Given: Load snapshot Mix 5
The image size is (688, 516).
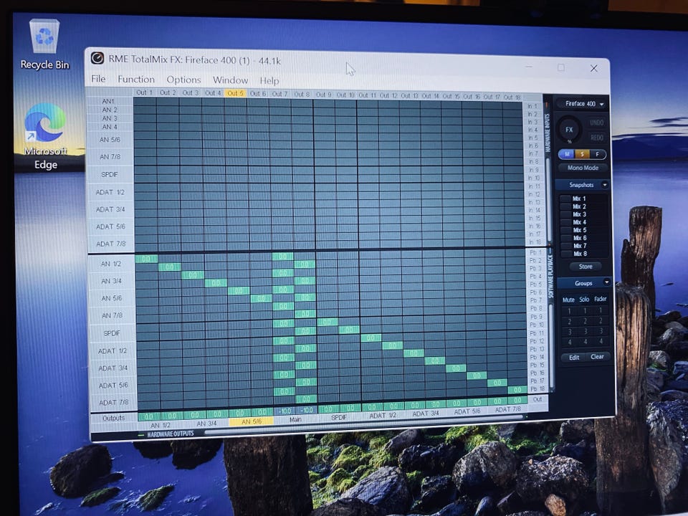Looking at the screenshot, I should click(x=580, y=230).
